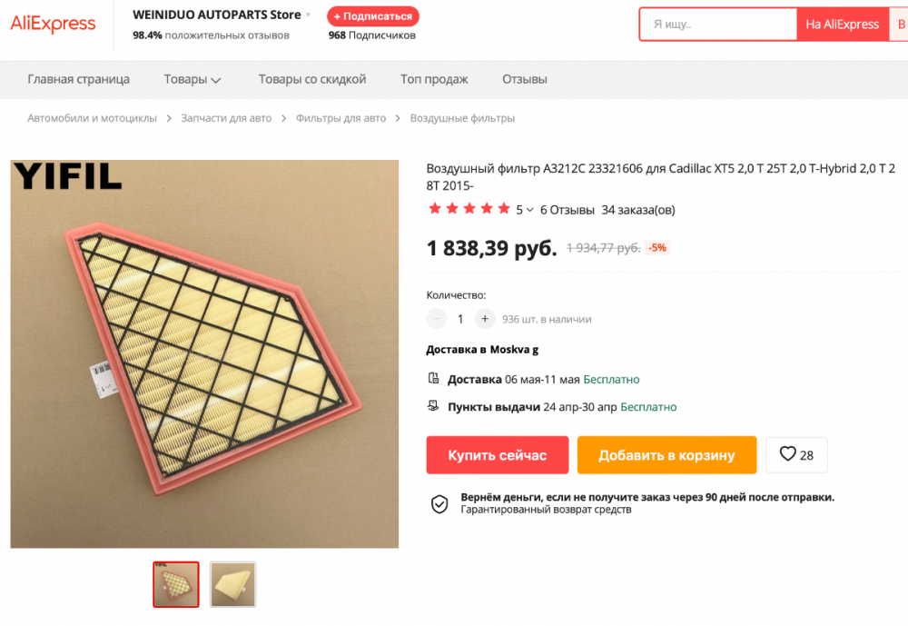Click the money-back guarantee shield icon
This screenshot has width=908, height=626.
(439, 504)
